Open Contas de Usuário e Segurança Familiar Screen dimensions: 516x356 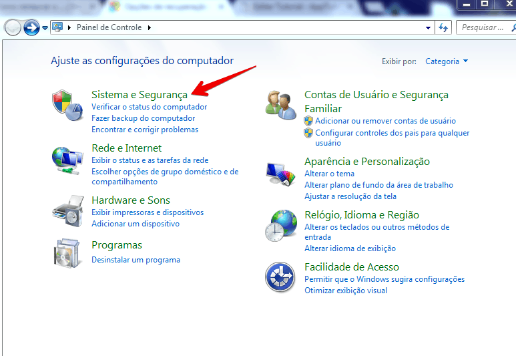pyautogui.click(x=376, y=102)
